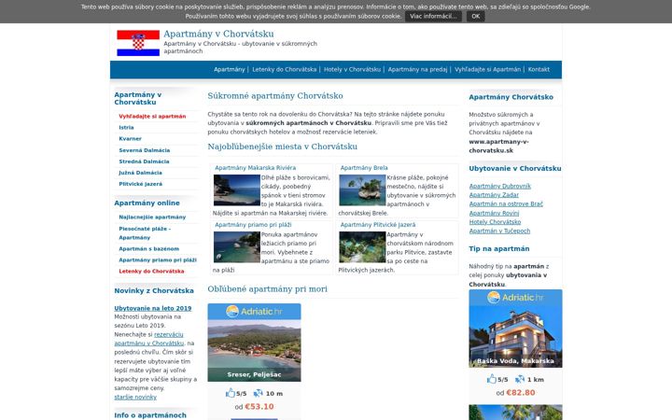Go to Istria region link
The width and height of the screenshot is (672, 420).
point(126,127)
